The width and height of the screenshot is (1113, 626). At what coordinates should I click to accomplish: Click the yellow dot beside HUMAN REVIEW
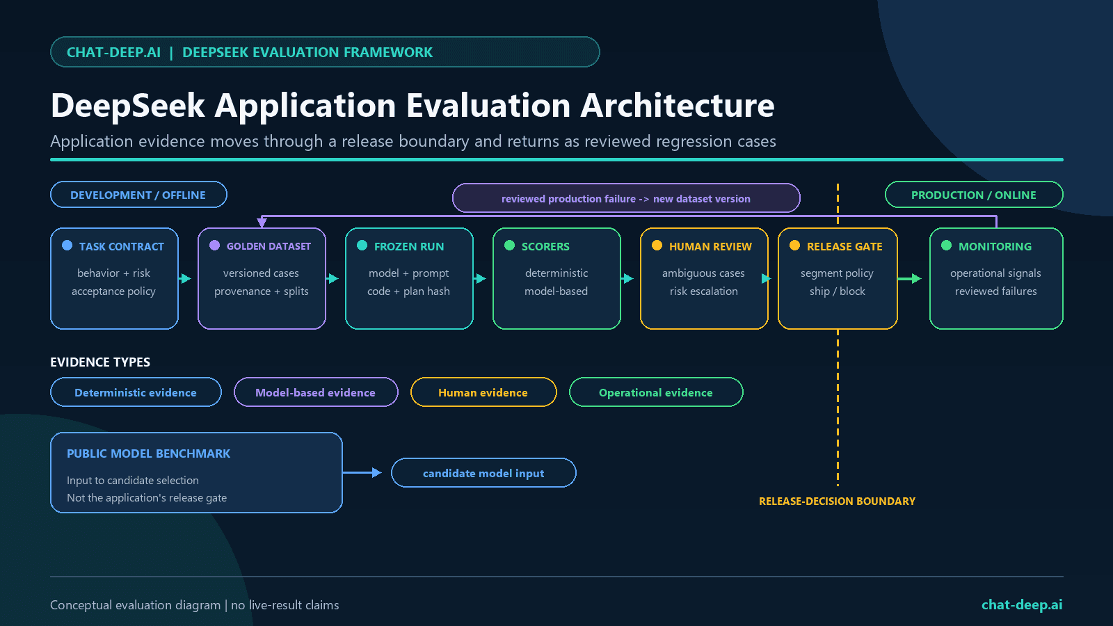pyautogui.click(x=657, y=245)
